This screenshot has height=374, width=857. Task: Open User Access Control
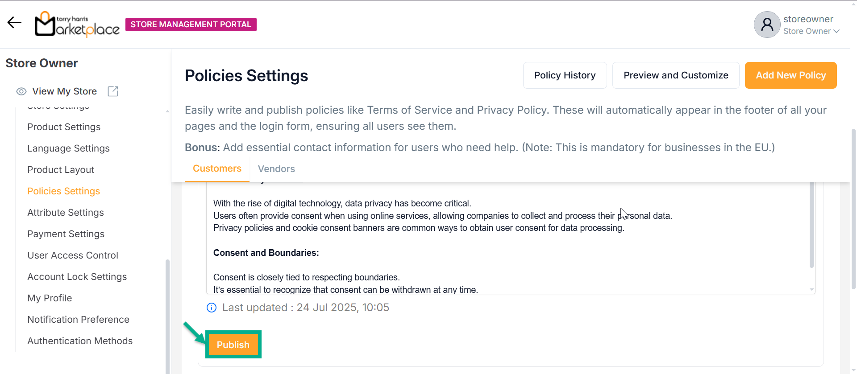pyautogui.click(x=73, y=255)
